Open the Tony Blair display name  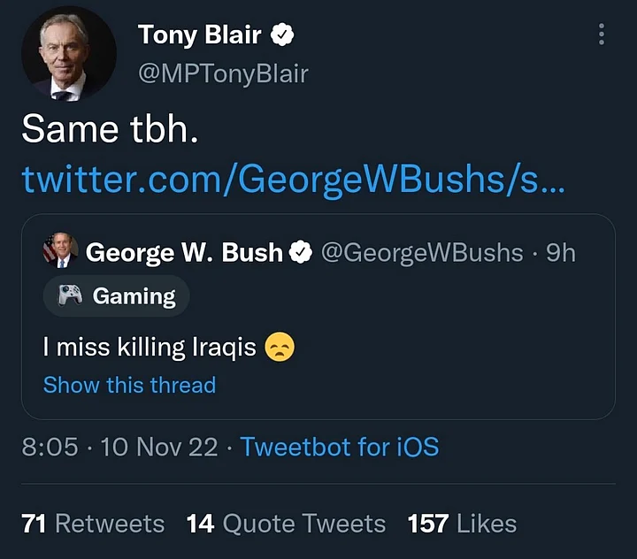199,35
